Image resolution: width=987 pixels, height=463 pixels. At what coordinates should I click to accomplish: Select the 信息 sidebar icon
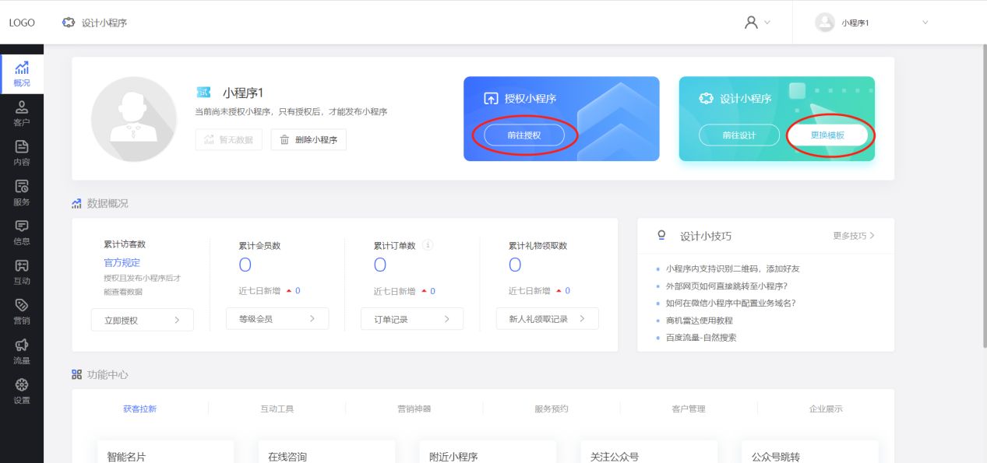click(x=21, y=229)
